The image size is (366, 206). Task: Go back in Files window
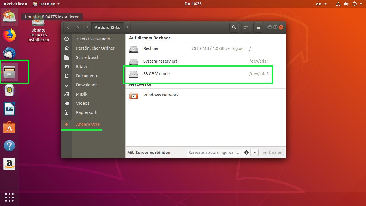[68, 27]
